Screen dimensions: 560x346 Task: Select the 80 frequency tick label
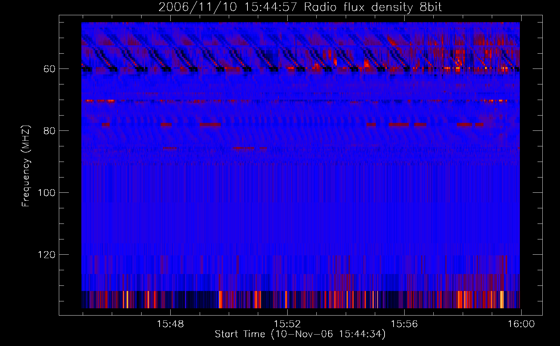pyautogui.click(x=49, y=131)
